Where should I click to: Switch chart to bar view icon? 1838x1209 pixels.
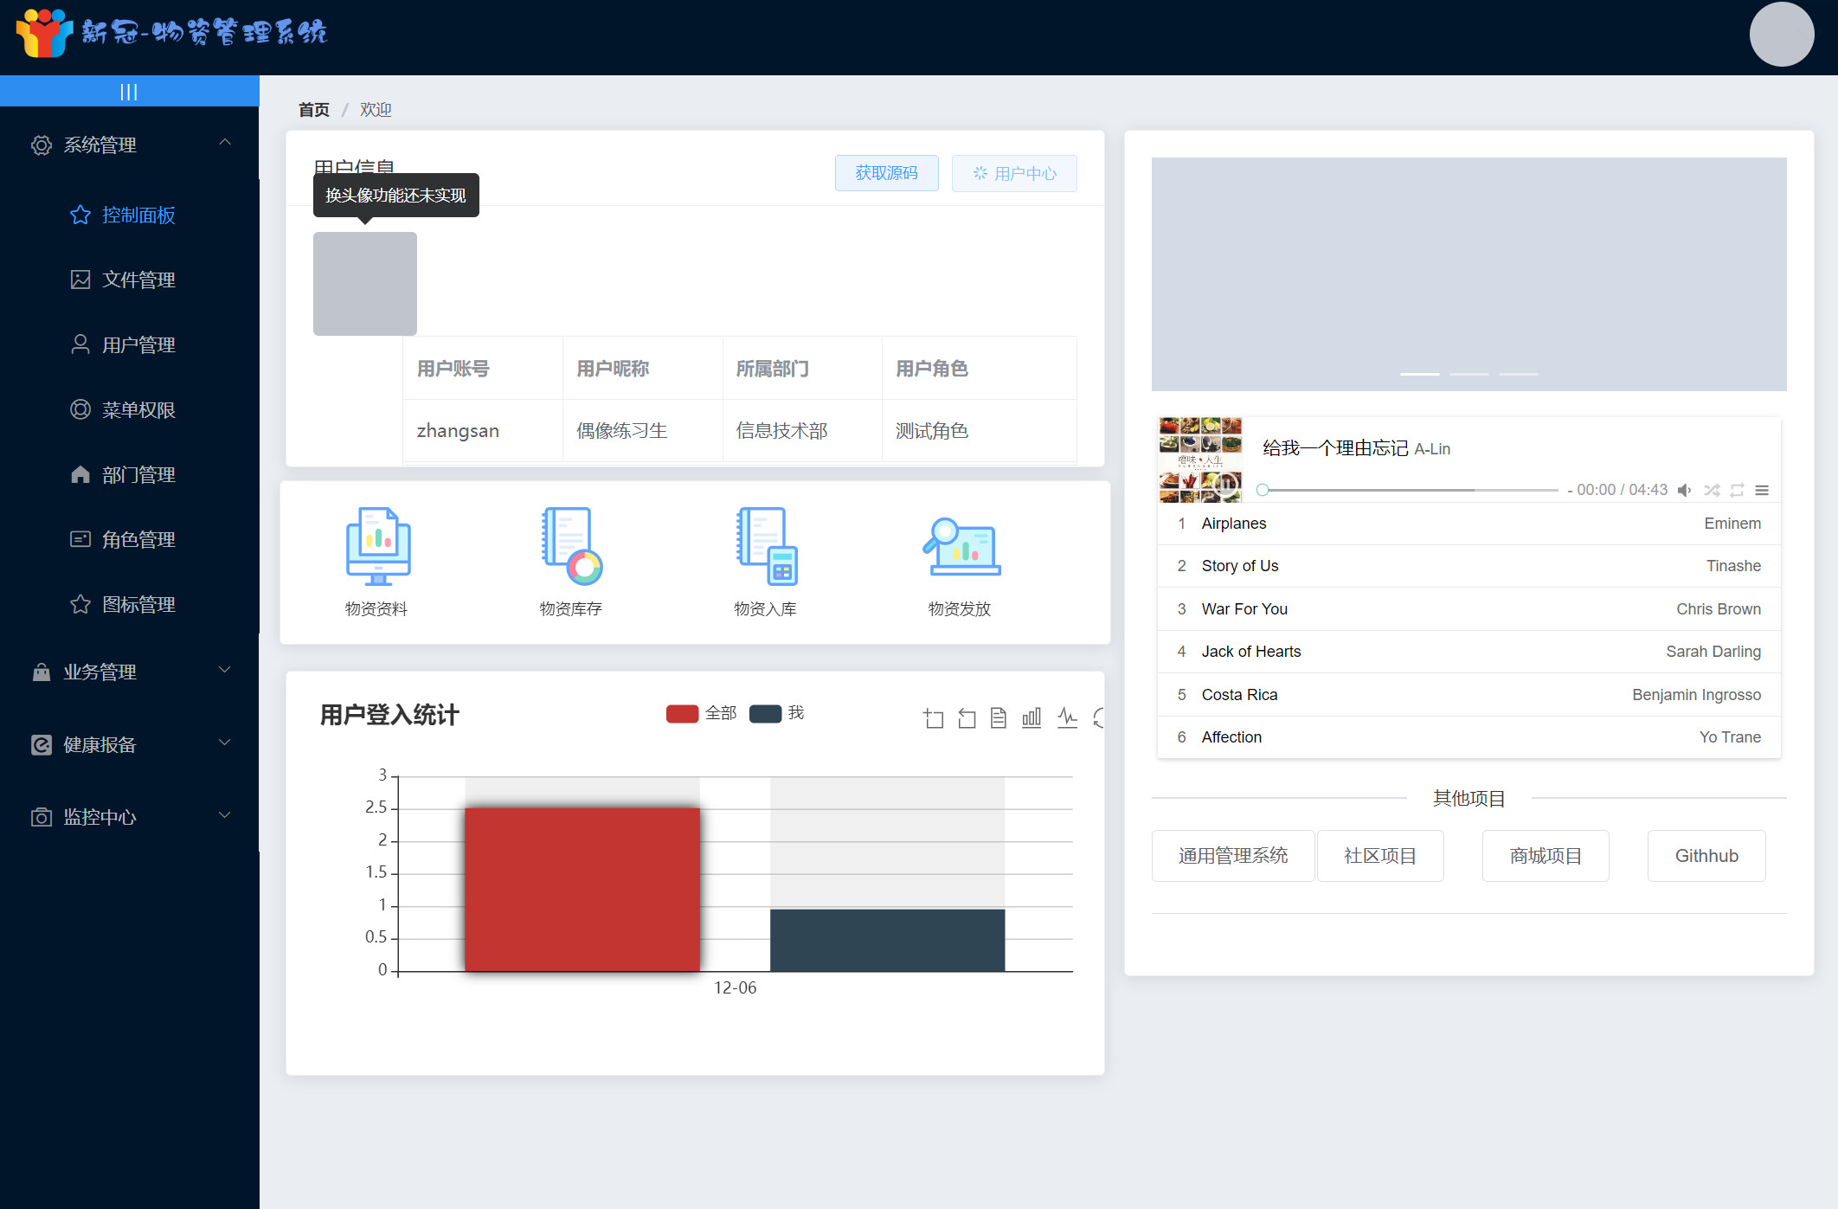[1031, 717]
